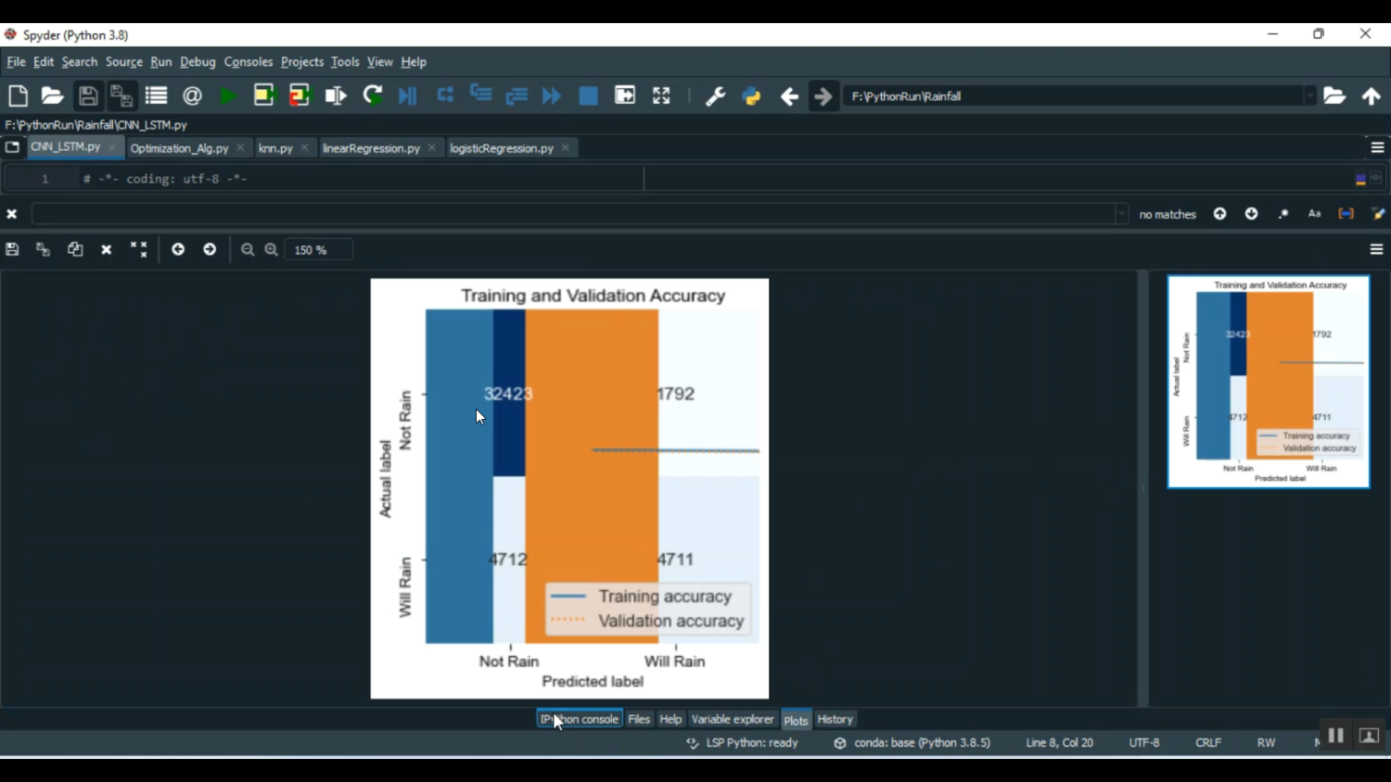Switch to the knn.py editor tab
Viewport: 1391px width, 782px height.
click(275, 148)
